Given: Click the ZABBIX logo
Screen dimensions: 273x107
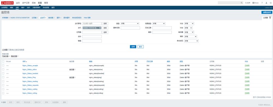Looking at the screenshot, I should pyautogui.click(x=7, y=3).
